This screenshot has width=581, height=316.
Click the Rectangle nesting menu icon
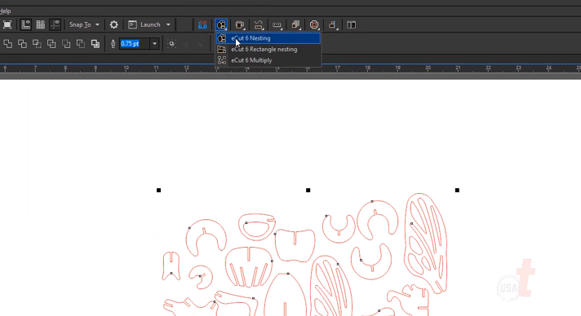222,49
